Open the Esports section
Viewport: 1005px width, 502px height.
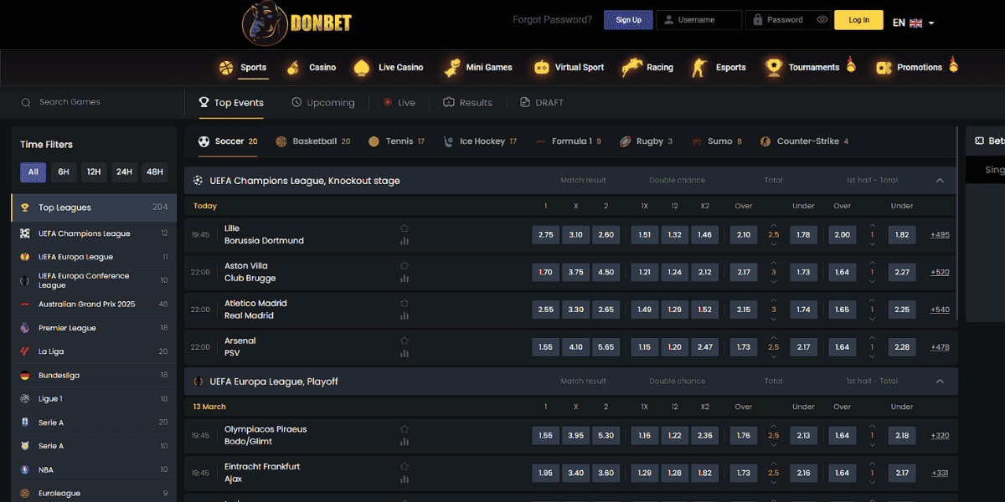pos(720,66)
